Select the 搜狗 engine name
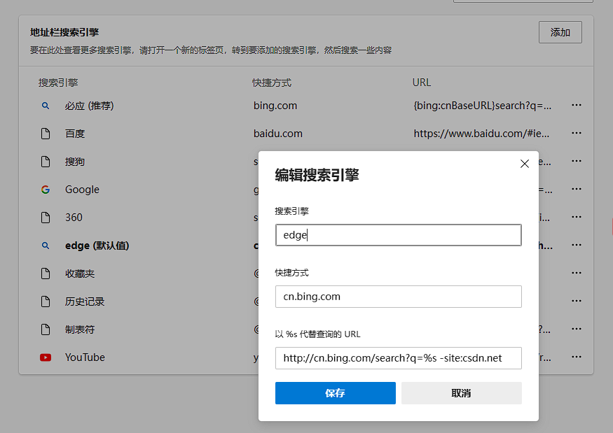The image size is (613, 433). 75,162
